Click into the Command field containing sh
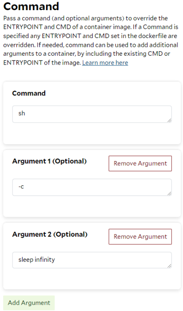The width and height of the screenshot is (183, 311). (92, 114)
